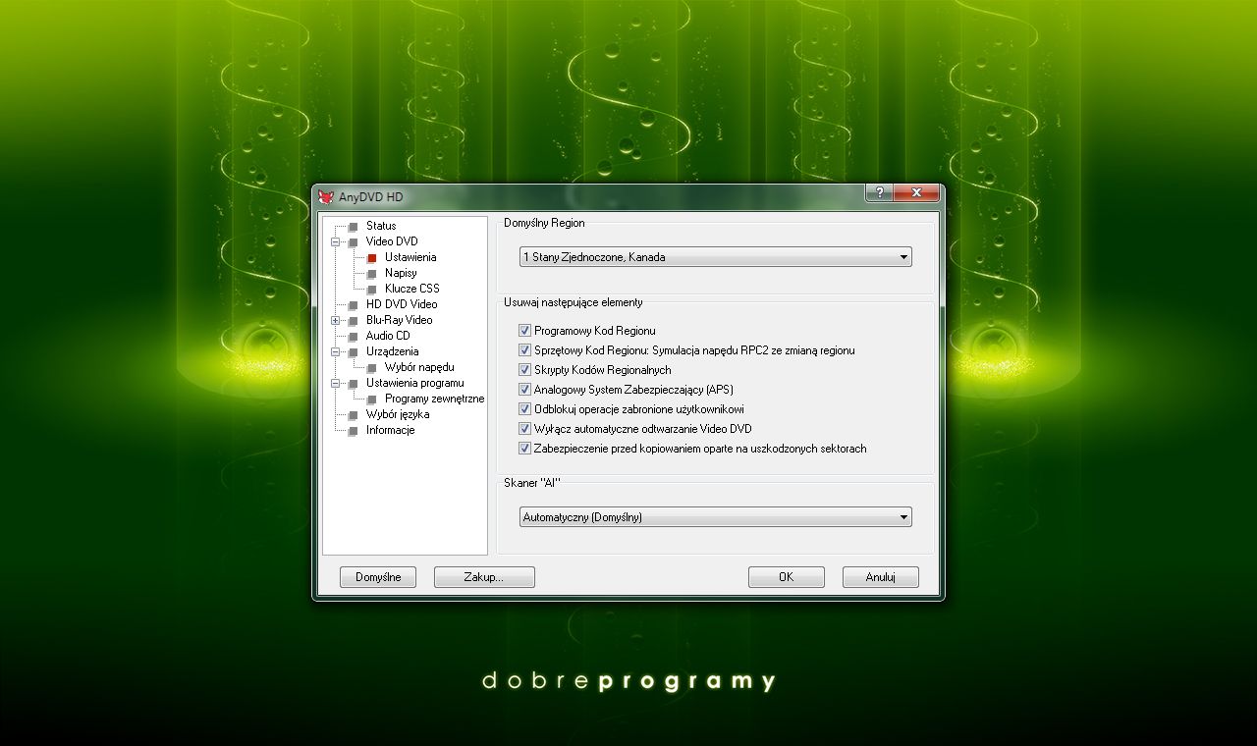The width and height of the screenshot is (1257, 746).
Task: Click the gray icon beside Video DVD
Action: point(354,242)
